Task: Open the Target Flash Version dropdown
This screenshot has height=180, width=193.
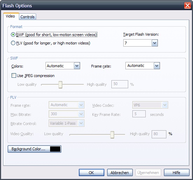Action: (x=140, y=43)
